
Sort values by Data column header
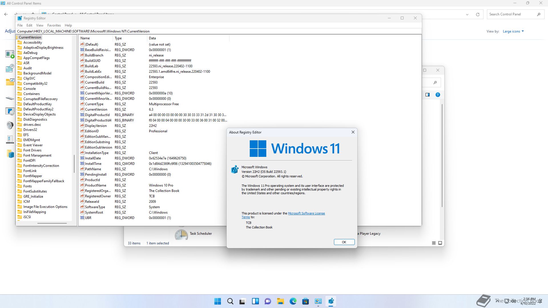tap(188, 38)
